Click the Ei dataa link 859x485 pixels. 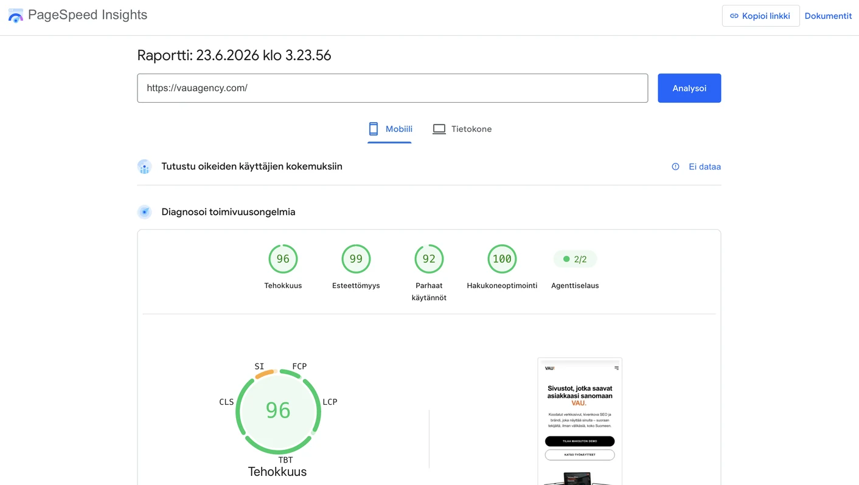pos(704,167)
